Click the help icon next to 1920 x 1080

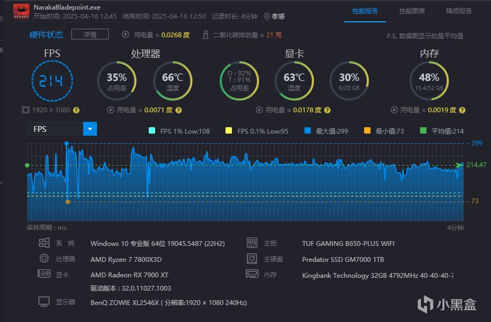click(76, 110)
